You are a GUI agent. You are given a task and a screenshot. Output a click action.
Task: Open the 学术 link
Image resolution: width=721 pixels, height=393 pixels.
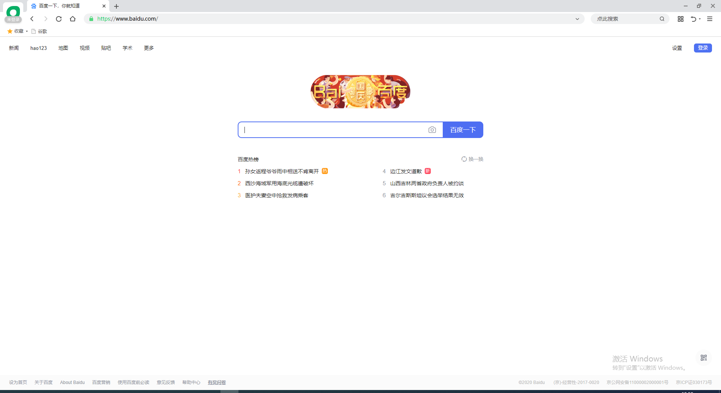tap(127, 48)
